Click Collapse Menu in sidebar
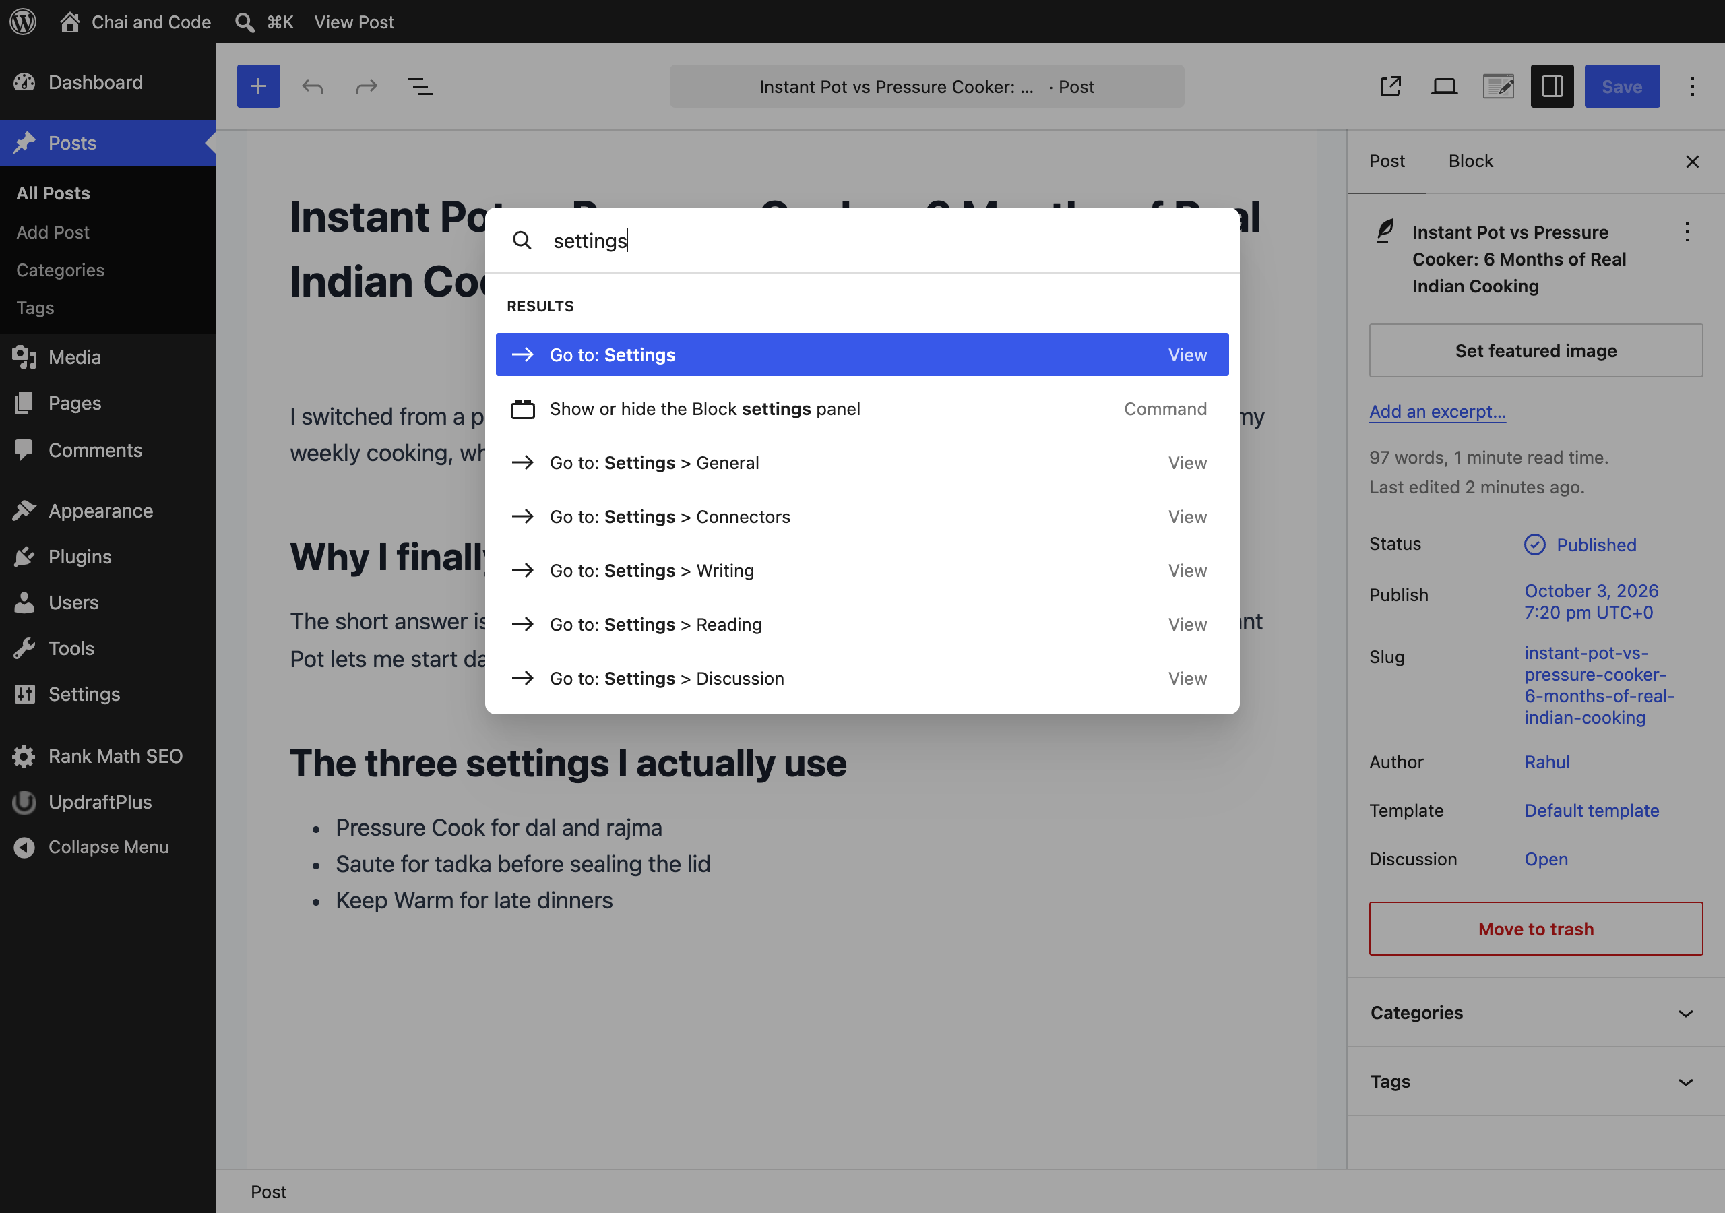The width and height of the screenshot is (1725, 1213). [107, 847]
